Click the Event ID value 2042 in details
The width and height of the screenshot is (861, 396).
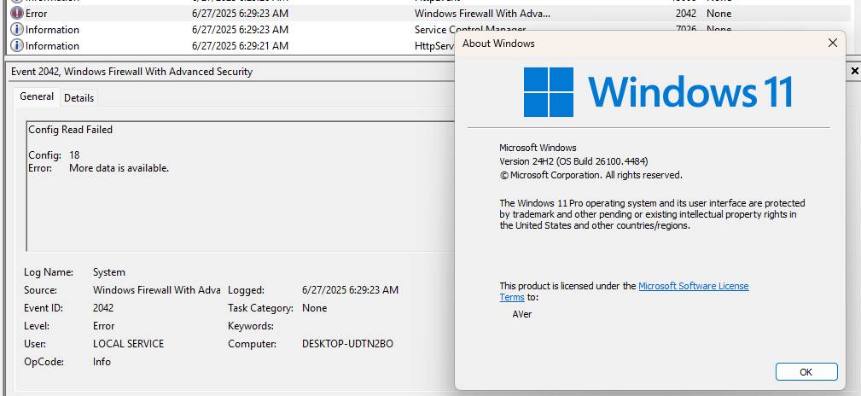[103, 308]
